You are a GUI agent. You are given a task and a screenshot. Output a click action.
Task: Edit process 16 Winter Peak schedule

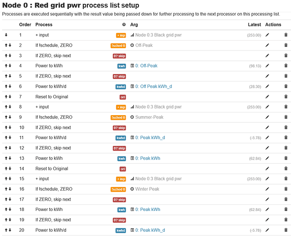tap(267, 189)
